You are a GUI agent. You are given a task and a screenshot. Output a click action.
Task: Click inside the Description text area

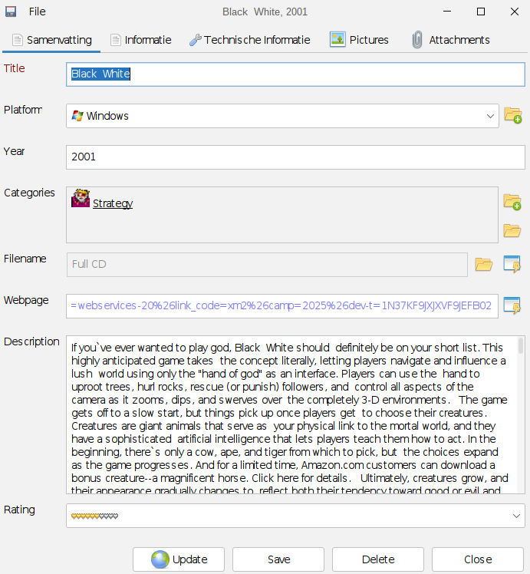tap(292, 414)
